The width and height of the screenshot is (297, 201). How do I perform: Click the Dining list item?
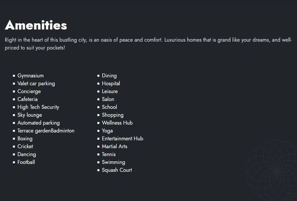point(109,75)
